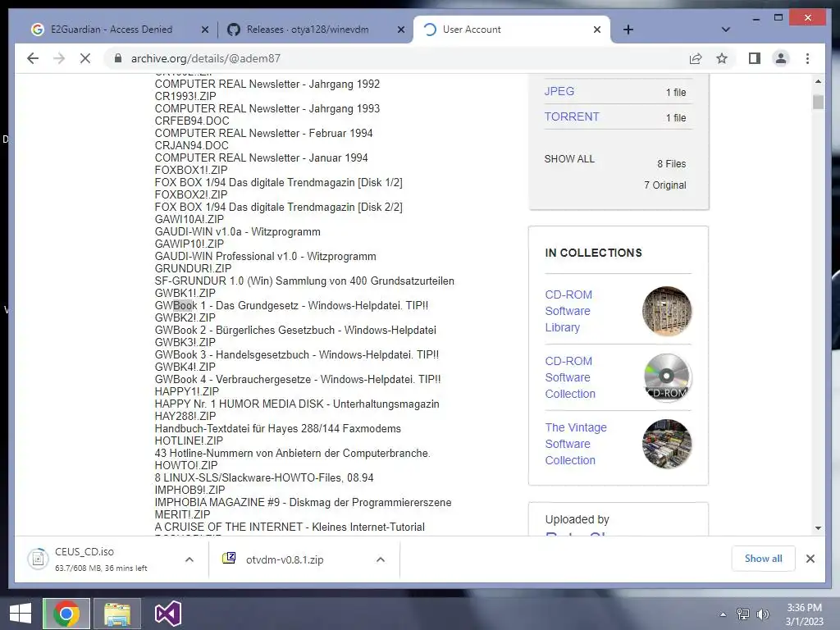Click the text 'GAWI10A!.ZIP'
Viewport: 840px width, 630px height.
[189, 219]
